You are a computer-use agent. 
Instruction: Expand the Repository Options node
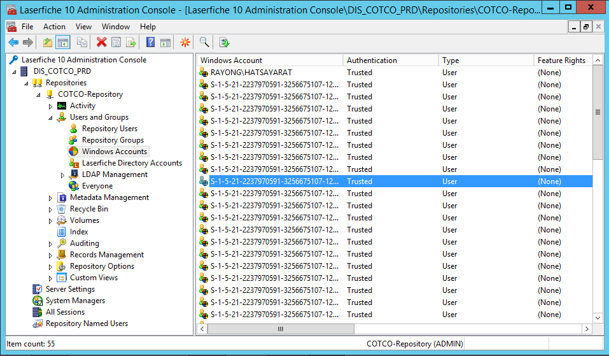click(x=50, y=267)
